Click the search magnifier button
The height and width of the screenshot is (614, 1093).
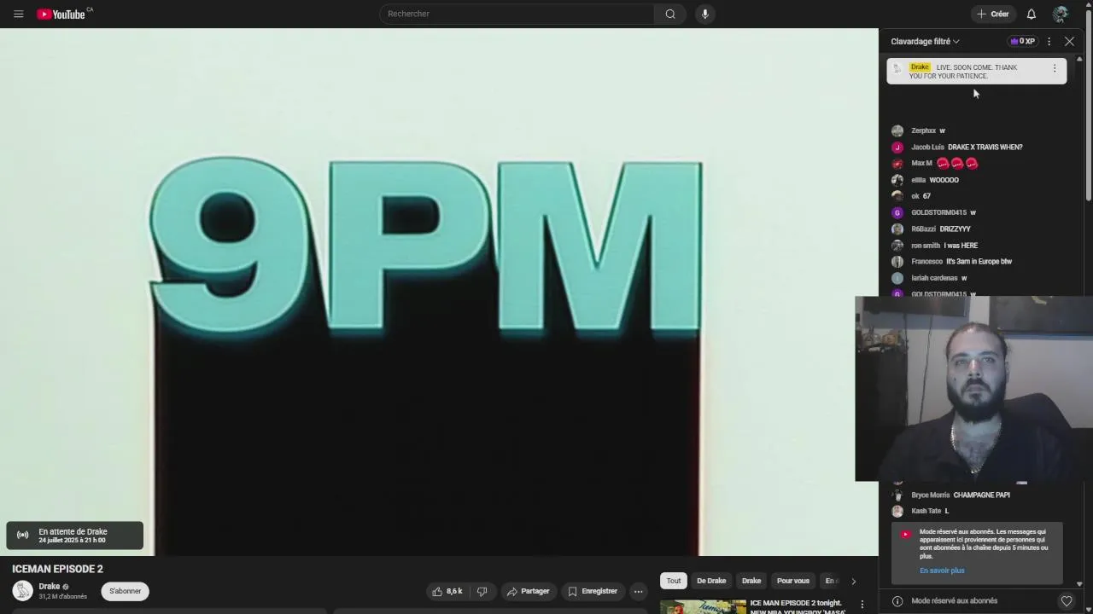tap(670, 14)
